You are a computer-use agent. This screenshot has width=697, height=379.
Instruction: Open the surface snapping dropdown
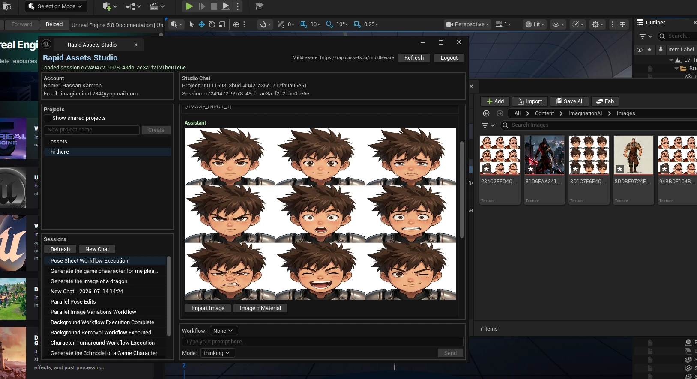coord(265,24)
